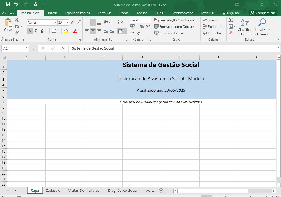This screenshot has height=197, width=281.
Task: Cut the selection with the scissors icon
Action: click(17, 20)
